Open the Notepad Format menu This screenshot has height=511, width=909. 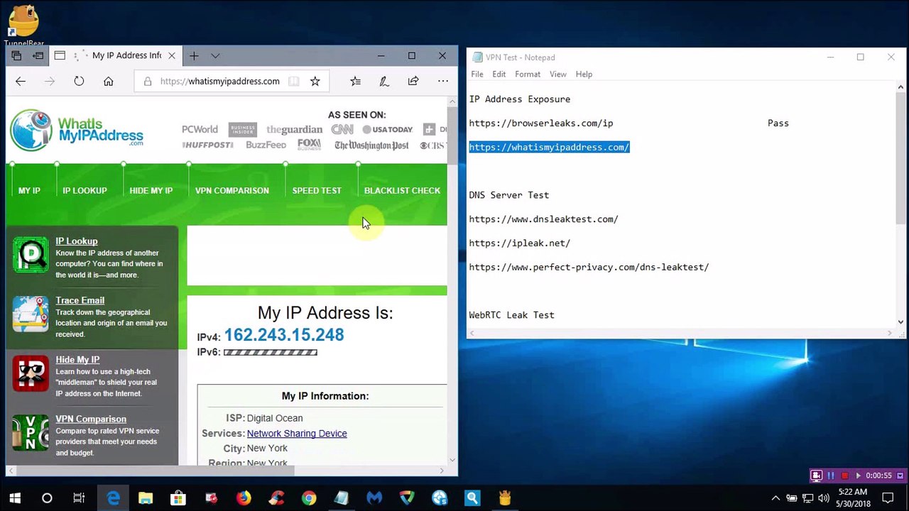(x=528, y=74)
